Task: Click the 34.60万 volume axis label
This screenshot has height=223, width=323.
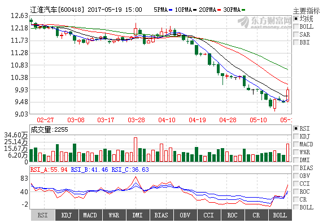Action: [16, 135]
